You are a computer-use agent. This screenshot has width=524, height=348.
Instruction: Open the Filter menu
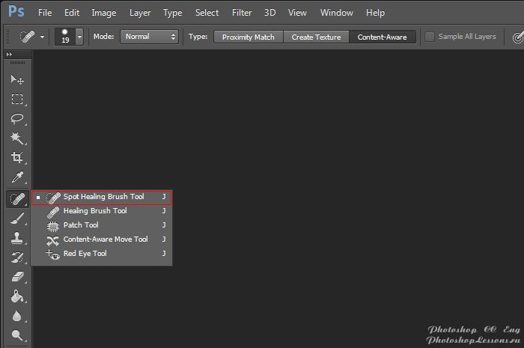coord(242,13)
